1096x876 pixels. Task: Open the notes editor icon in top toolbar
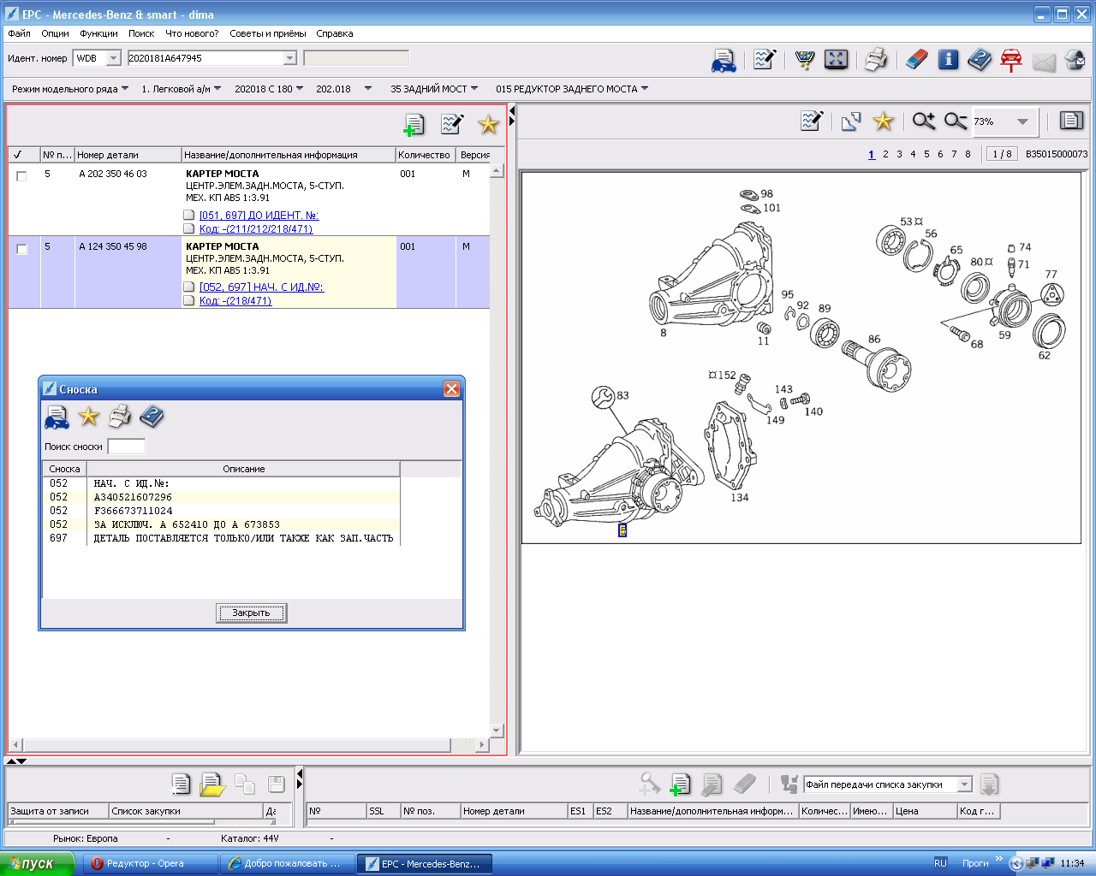click(x=764, y=60)
